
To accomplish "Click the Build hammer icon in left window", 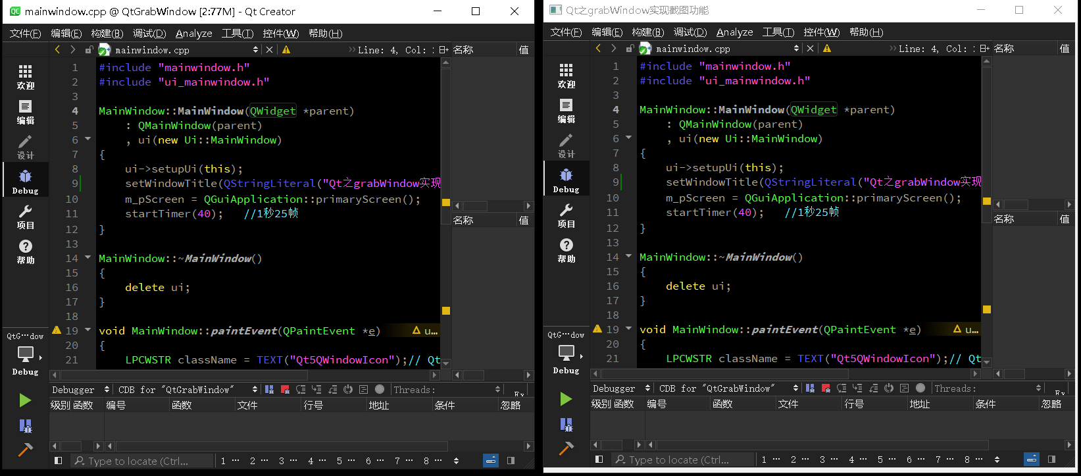I will tap(25, 450).
